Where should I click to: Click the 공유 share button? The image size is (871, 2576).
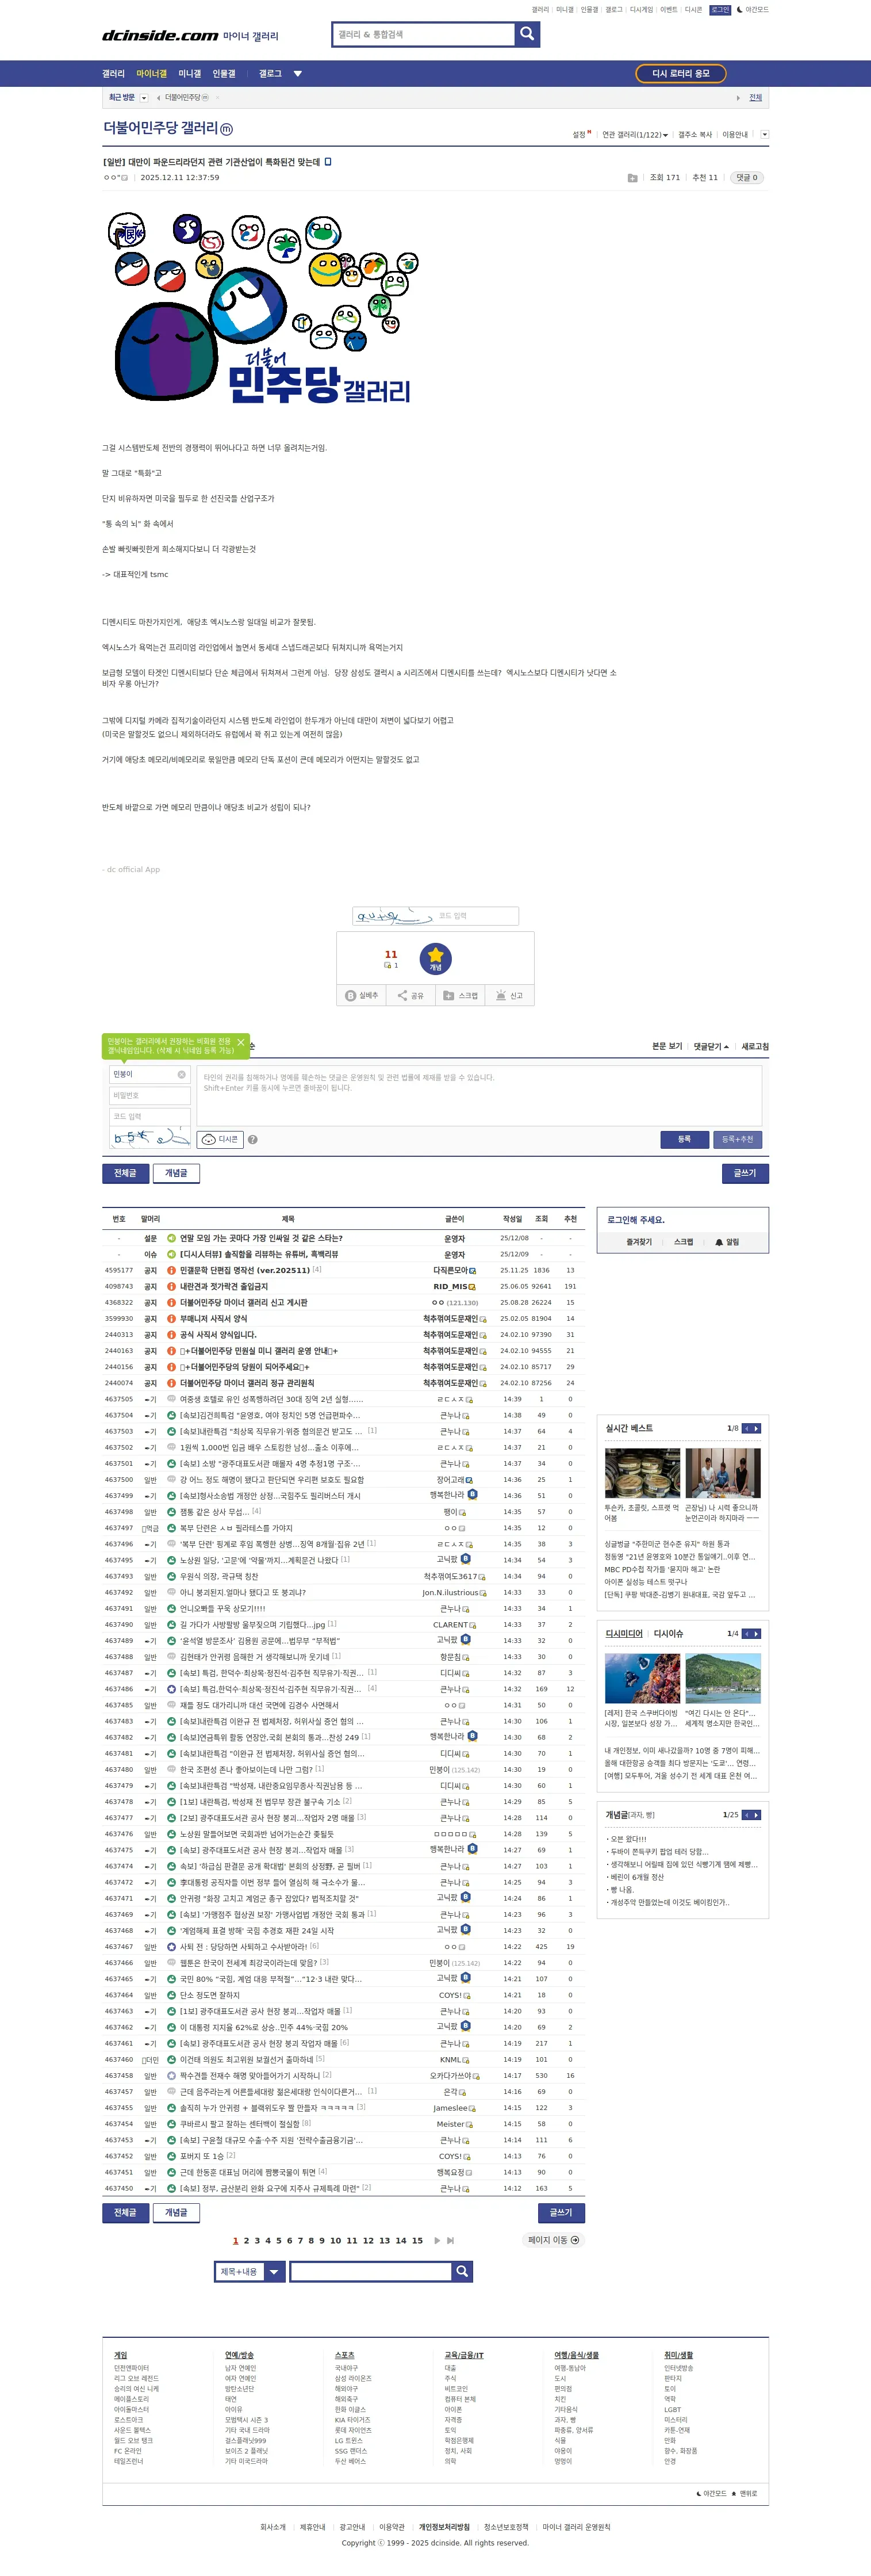(410, 996)
